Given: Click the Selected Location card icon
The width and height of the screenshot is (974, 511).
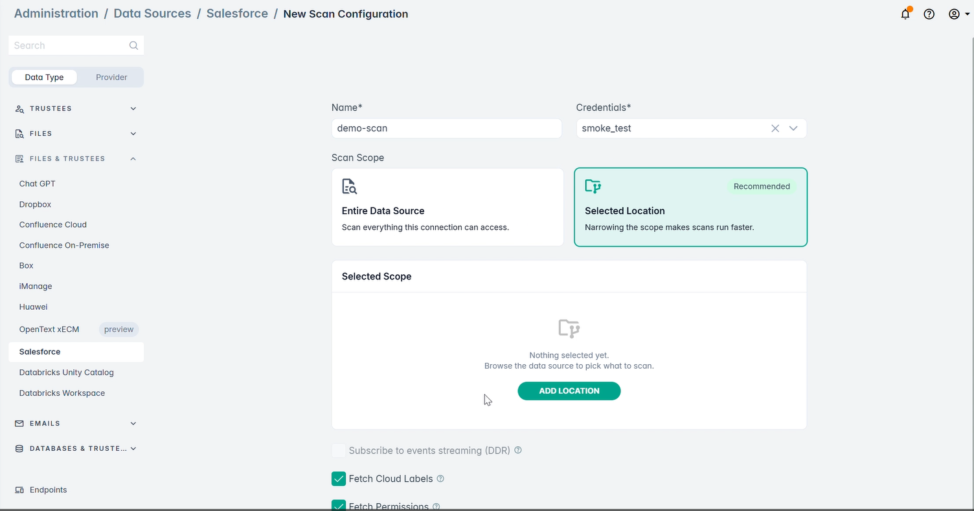Looking at the screenshot, I should point(593,186).
